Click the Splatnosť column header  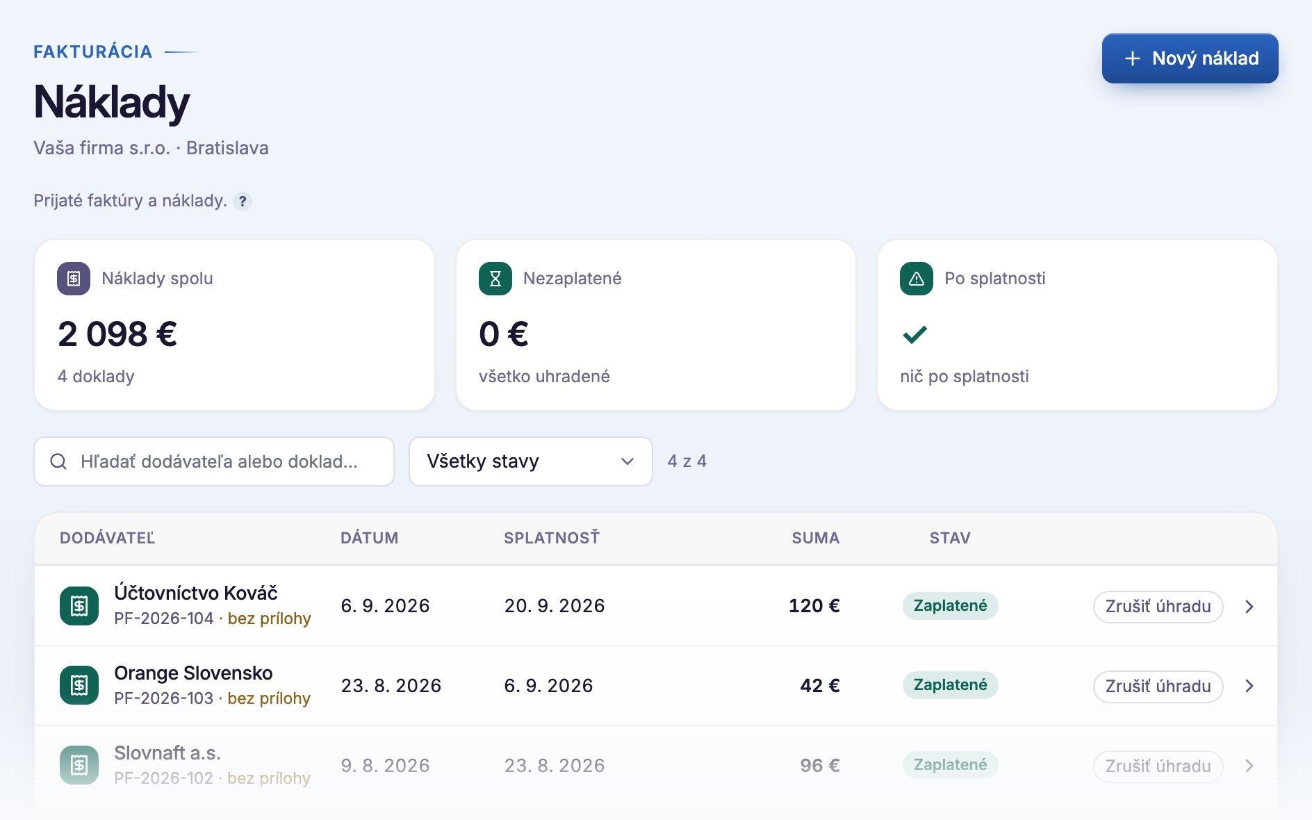pyautogui.click(x=552, y=538)
